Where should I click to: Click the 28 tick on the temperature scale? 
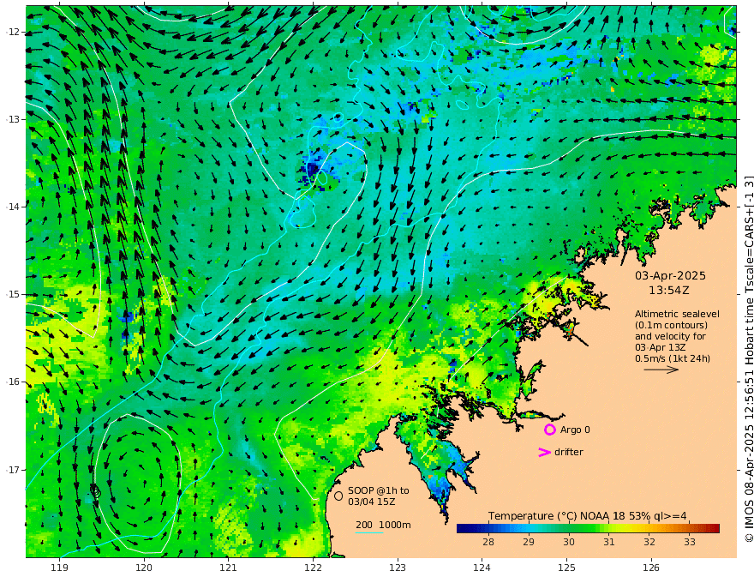pos(488,542)
